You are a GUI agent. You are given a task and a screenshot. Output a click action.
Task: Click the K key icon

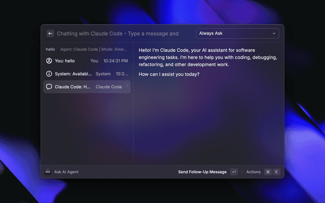pos(277,172)
